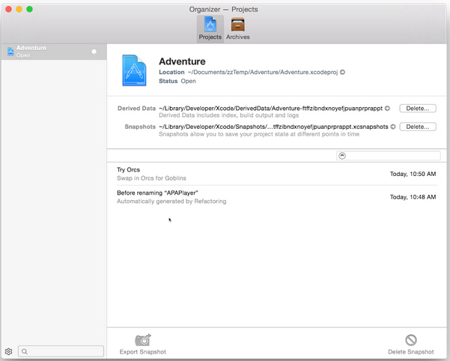Reveal Derived Data folder with arrow icon
This screenshot has height=361, width=450.
388,109
